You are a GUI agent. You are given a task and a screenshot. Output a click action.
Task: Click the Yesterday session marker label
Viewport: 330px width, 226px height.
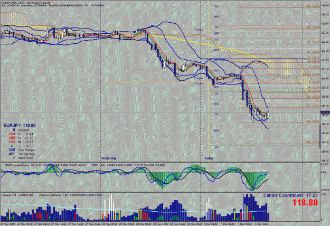coord(109,158)
